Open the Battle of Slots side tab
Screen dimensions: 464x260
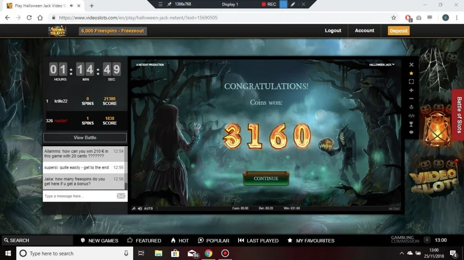click(458, 115)
